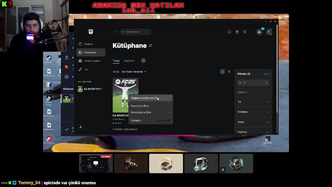The width and height of the screenshot is (332, 187).
Task: Open the Son Satın Alınanlar sort dropdown
Action: click(134, 72)
